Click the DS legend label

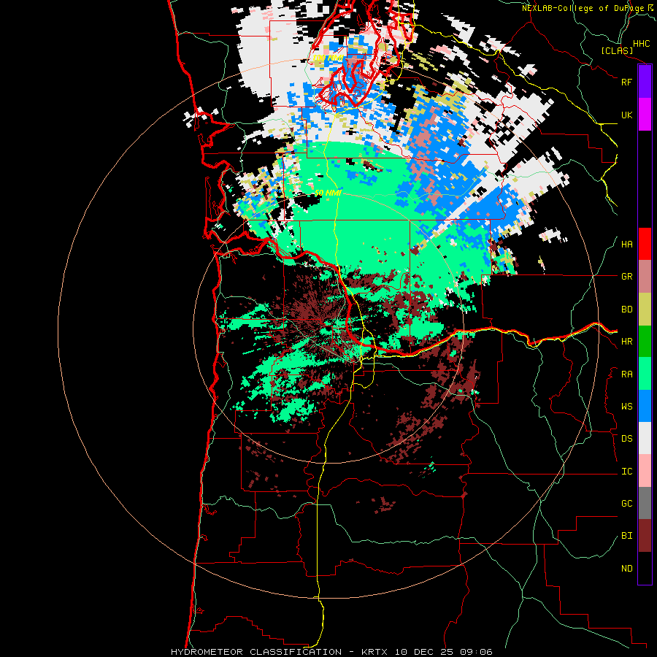pos(626,439)
